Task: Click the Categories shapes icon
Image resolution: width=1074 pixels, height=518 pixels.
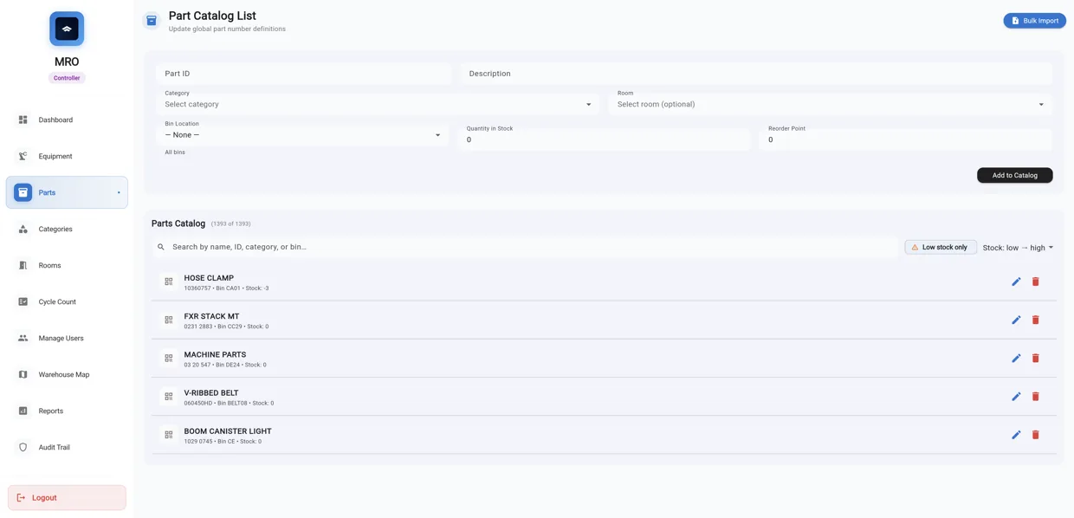Action: [x=23, y=229]
